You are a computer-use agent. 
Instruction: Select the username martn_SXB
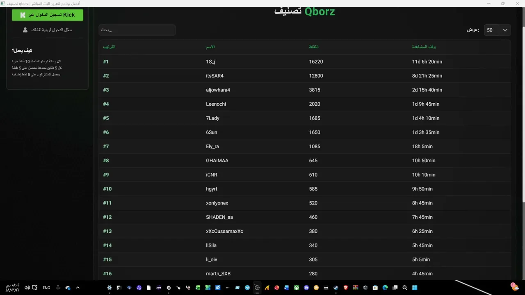(x=218, y=274)
